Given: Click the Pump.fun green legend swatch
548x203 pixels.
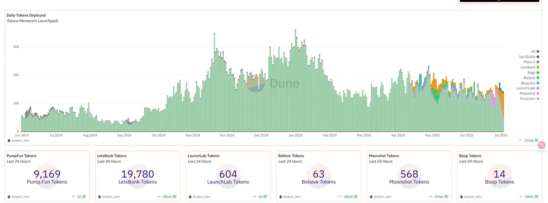Looking at the screenshot, I should [x=538, y=99].
